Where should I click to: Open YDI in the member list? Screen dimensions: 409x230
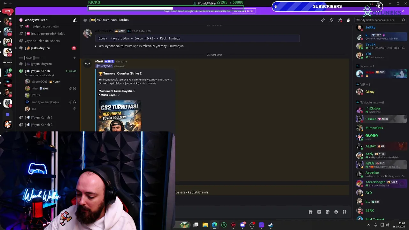381,55
